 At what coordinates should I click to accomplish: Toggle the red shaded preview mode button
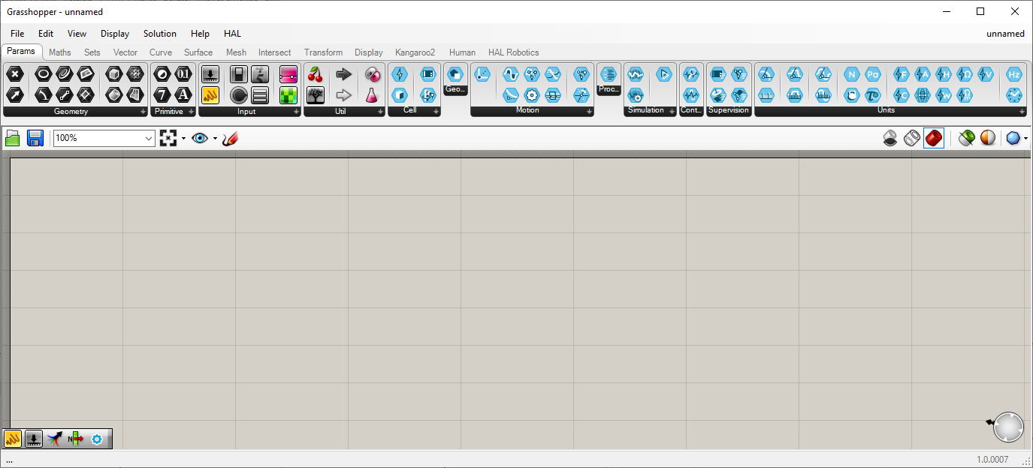tap(934, 138)
